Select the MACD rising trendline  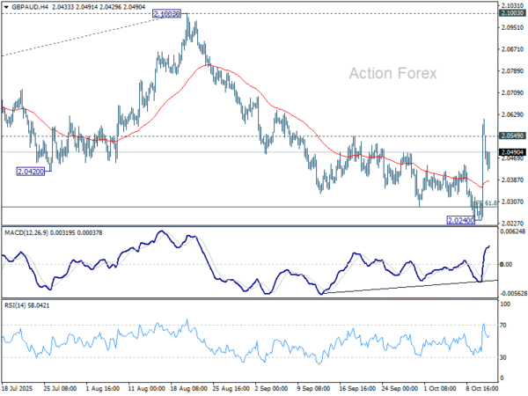pyautogui.click(x=409, y=287)
